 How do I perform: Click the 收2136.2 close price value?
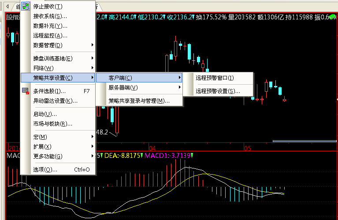click(x=179, y=17)
